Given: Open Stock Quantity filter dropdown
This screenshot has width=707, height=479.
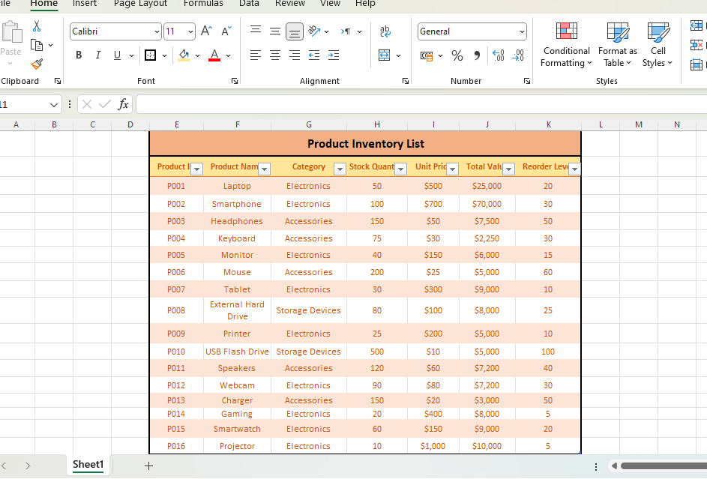Looking at the screenshot, I should pyautogui.click(x=400, y=169).
